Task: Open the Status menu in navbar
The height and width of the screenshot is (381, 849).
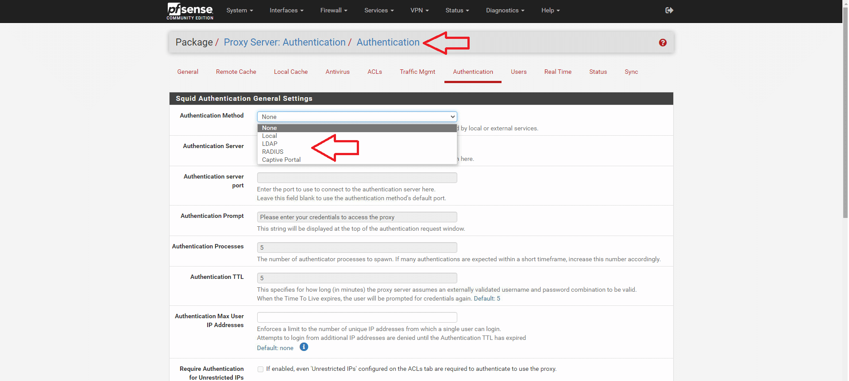Action: click(457, 10)
